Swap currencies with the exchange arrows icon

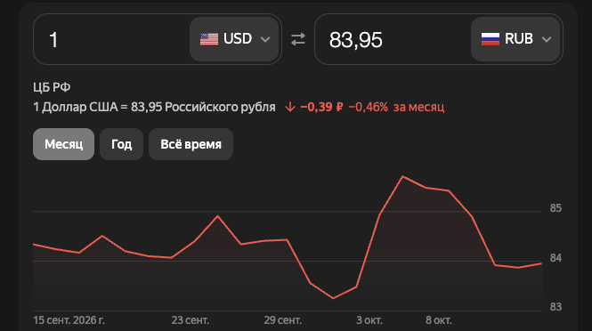298,39
